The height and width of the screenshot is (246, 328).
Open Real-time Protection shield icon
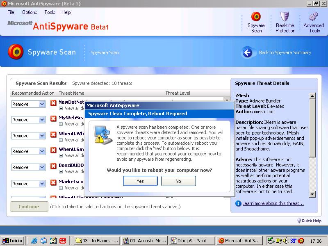pos(285,16)
